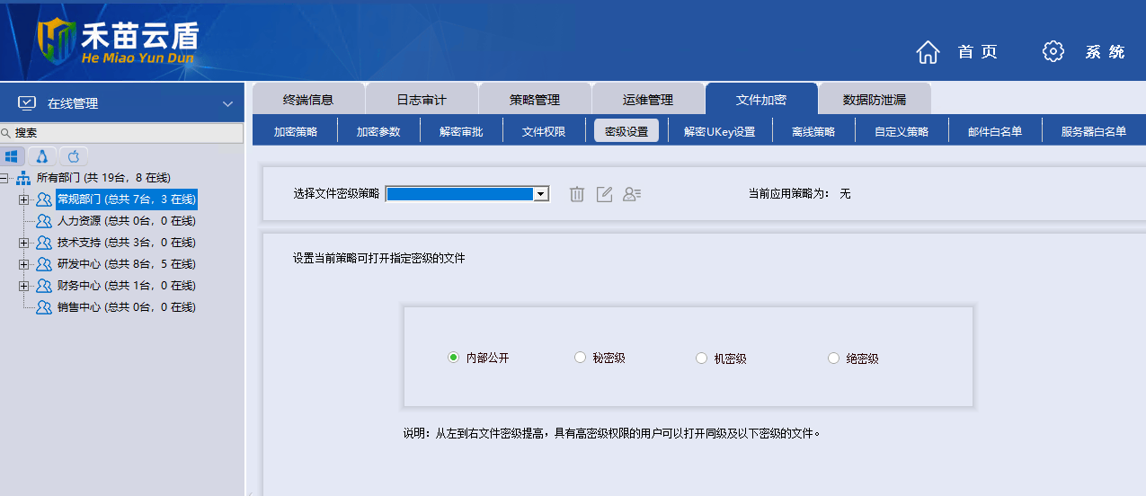This screenshot has width=1146, height=496.
Task: Click the Apple platform filter icon
Action: [x=74, y=155]
